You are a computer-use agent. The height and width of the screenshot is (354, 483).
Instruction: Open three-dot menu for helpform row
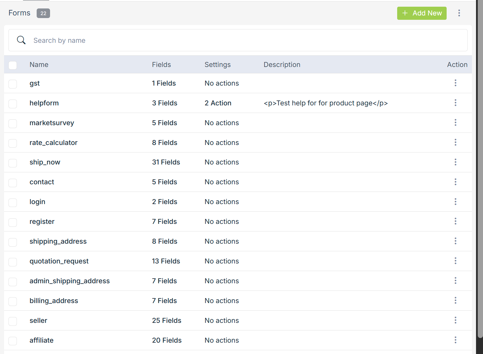pyautogui.click(x=455, y=103)
